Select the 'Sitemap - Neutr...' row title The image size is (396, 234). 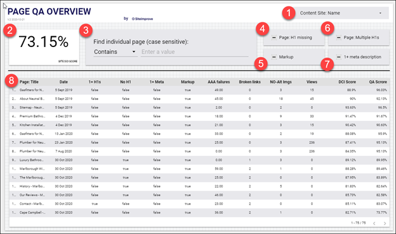(x=32, y=107)
